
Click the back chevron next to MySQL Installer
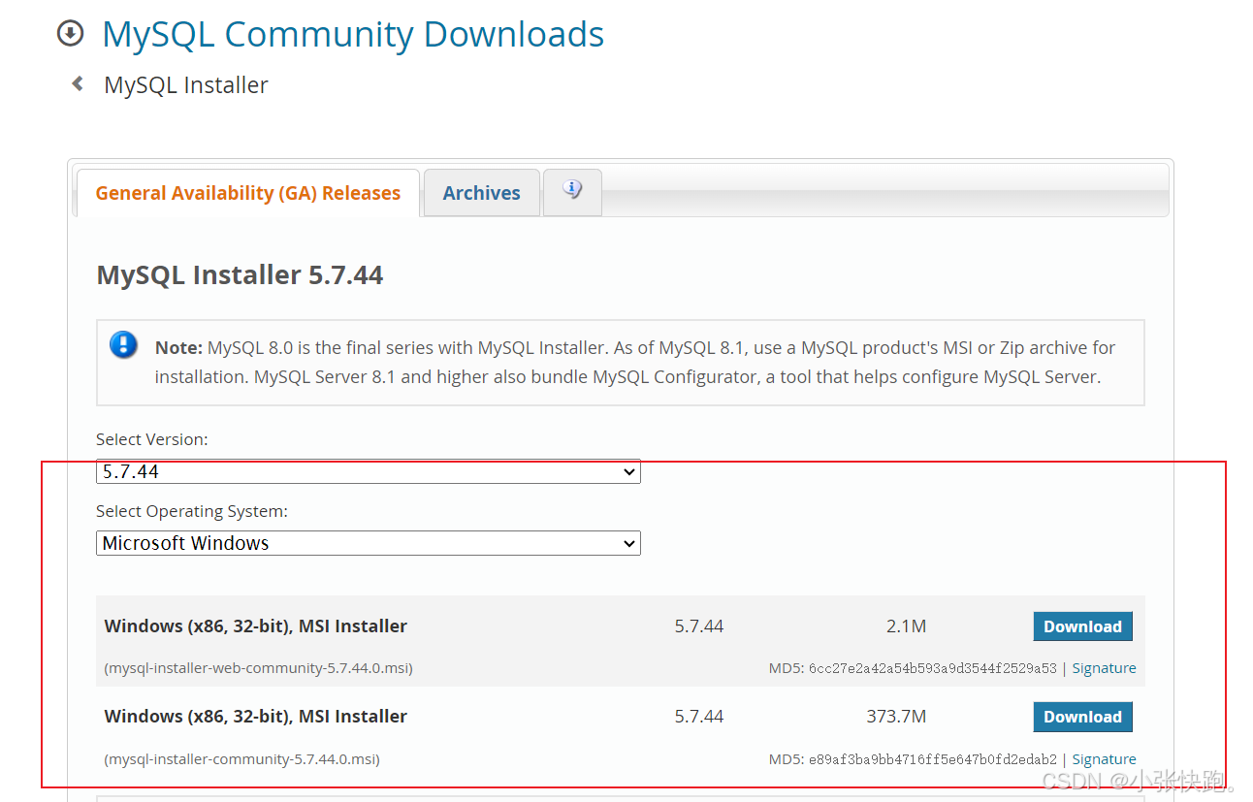point(78,84)
